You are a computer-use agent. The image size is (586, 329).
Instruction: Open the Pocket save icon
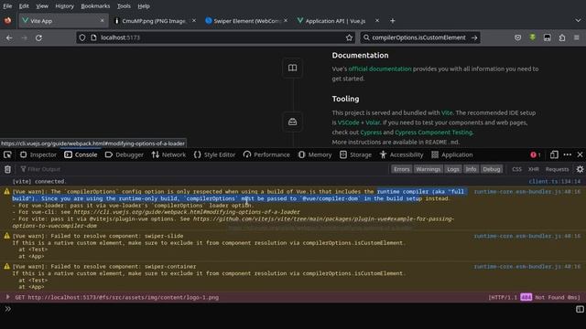(x=517, y=37)
